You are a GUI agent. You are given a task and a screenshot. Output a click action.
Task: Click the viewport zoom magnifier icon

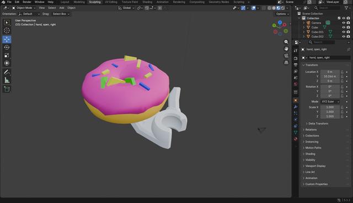click(286, 42)
